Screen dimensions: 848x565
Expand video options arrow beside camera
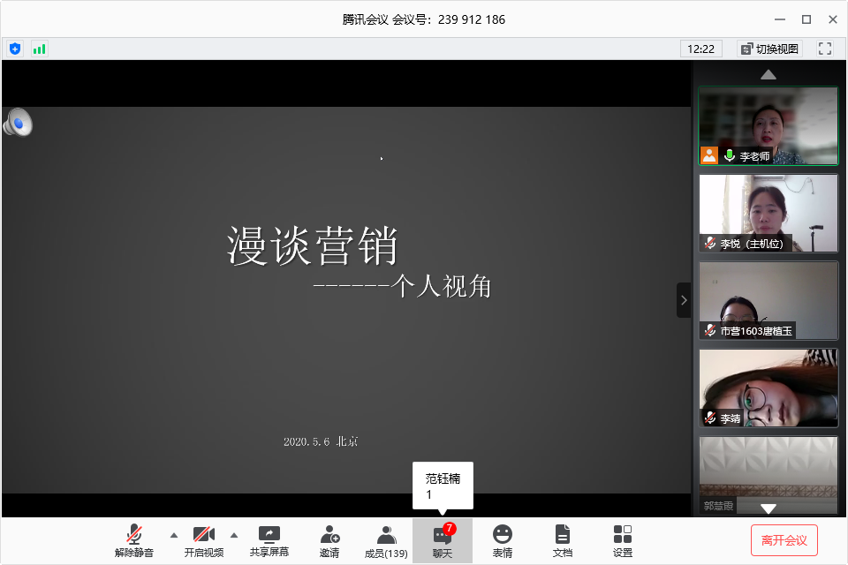(234, 535)
